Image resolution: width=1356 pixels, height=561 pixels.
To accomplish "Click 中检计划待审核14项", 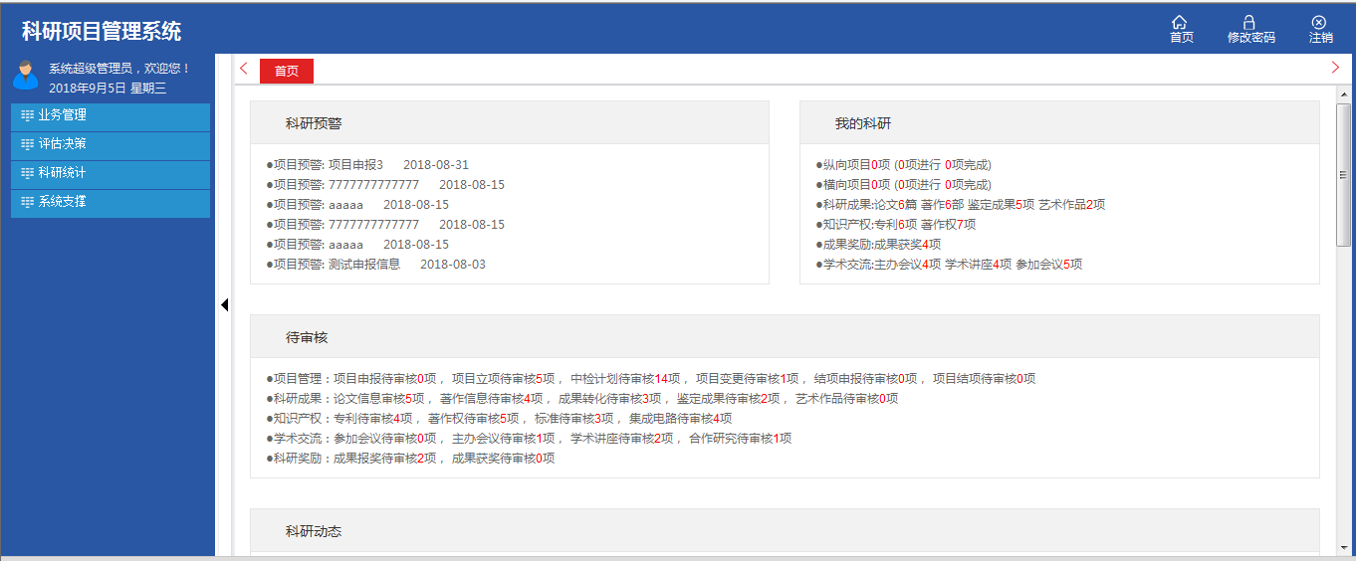I will point(625,379).
